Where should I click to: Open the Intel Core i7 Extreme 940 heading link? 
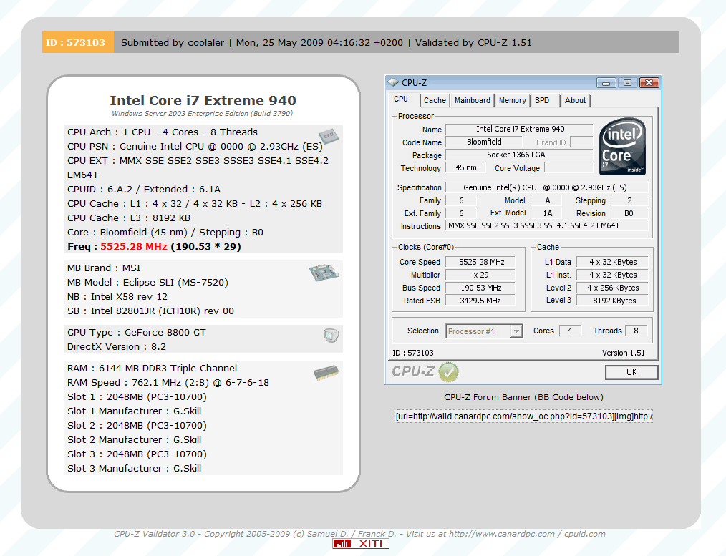[203, 100]
